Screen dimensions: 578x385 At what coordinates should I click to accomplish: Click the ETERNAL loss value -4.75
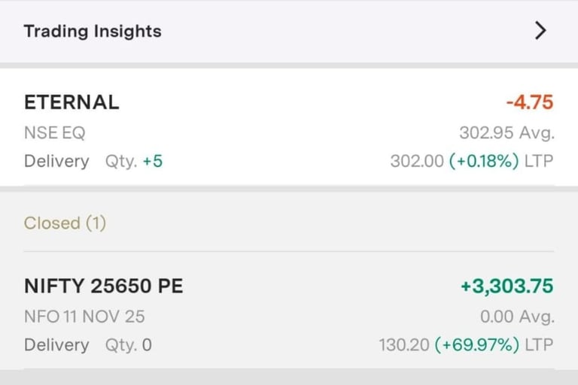coord(530,102)
